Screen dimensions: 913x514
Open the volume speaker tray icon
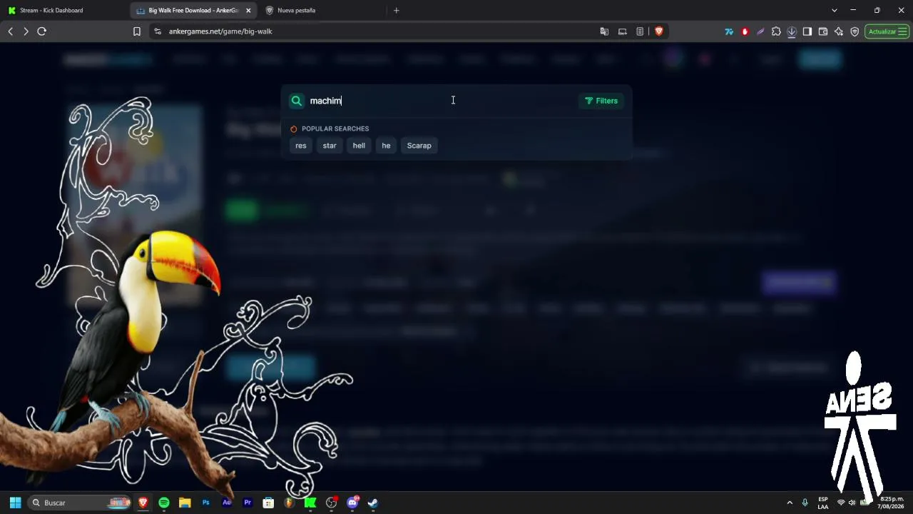[x=852, y=503]
